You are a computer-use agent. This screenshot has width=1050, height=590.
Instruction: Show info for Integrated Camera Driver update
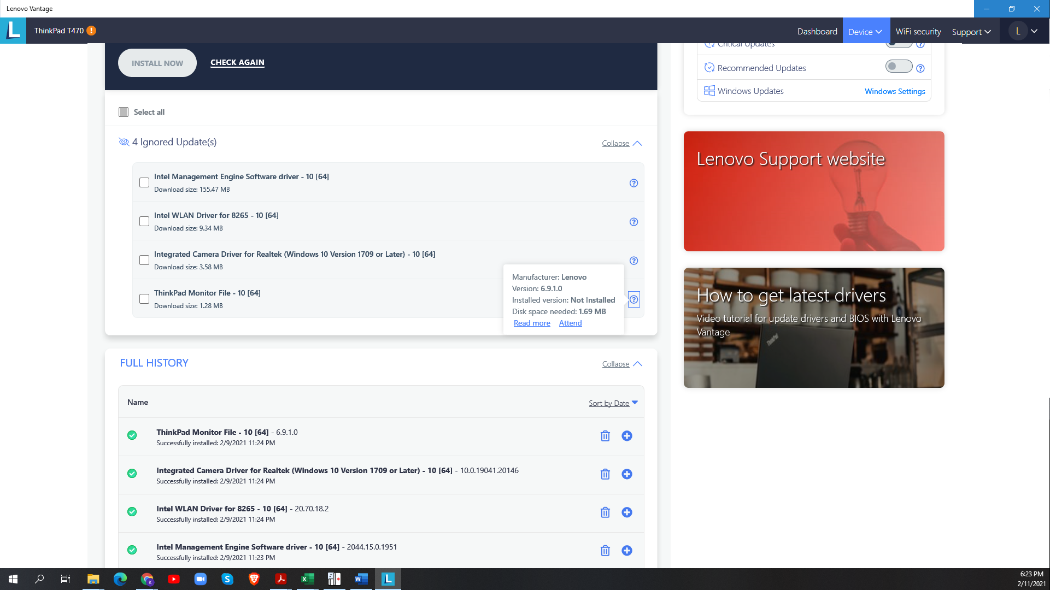click(x=633, y=261)
